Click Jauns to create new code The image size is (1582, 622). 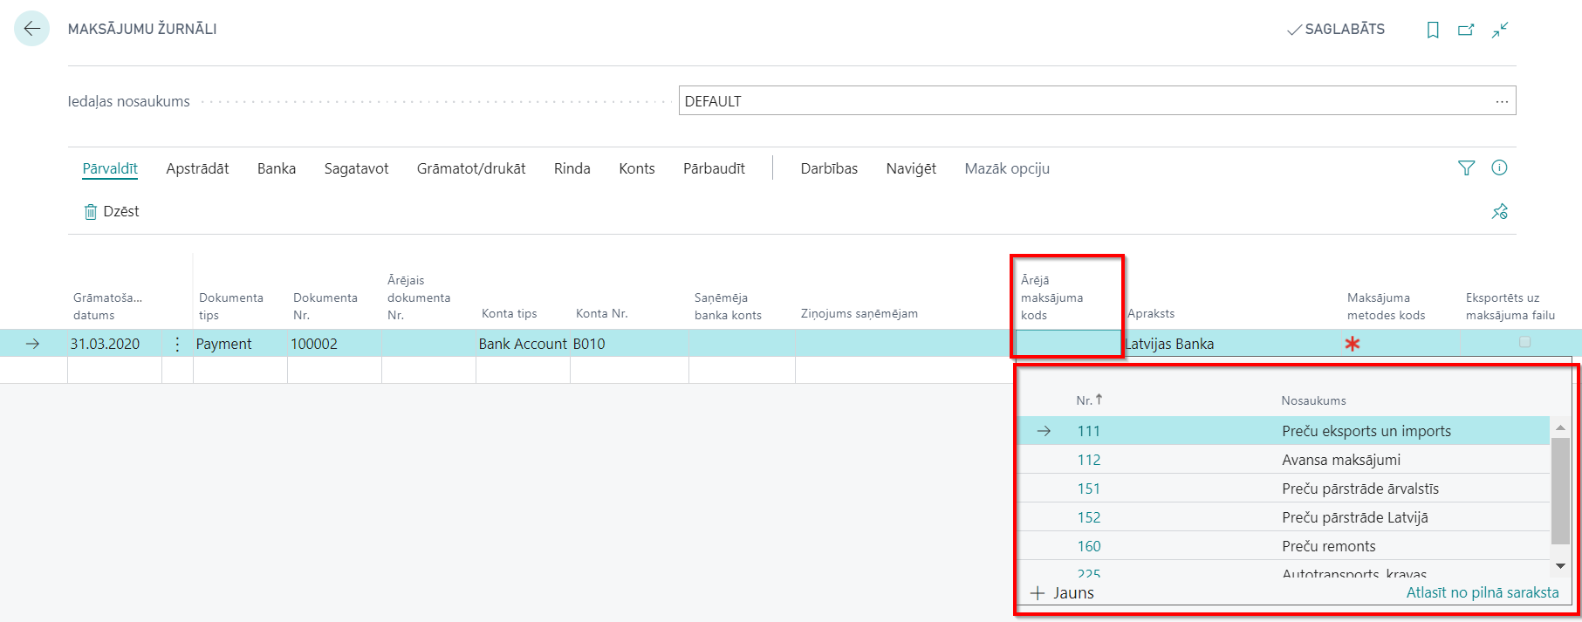coord(1062,593)
